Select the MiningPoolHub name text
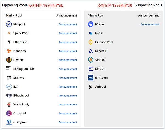 24,69
